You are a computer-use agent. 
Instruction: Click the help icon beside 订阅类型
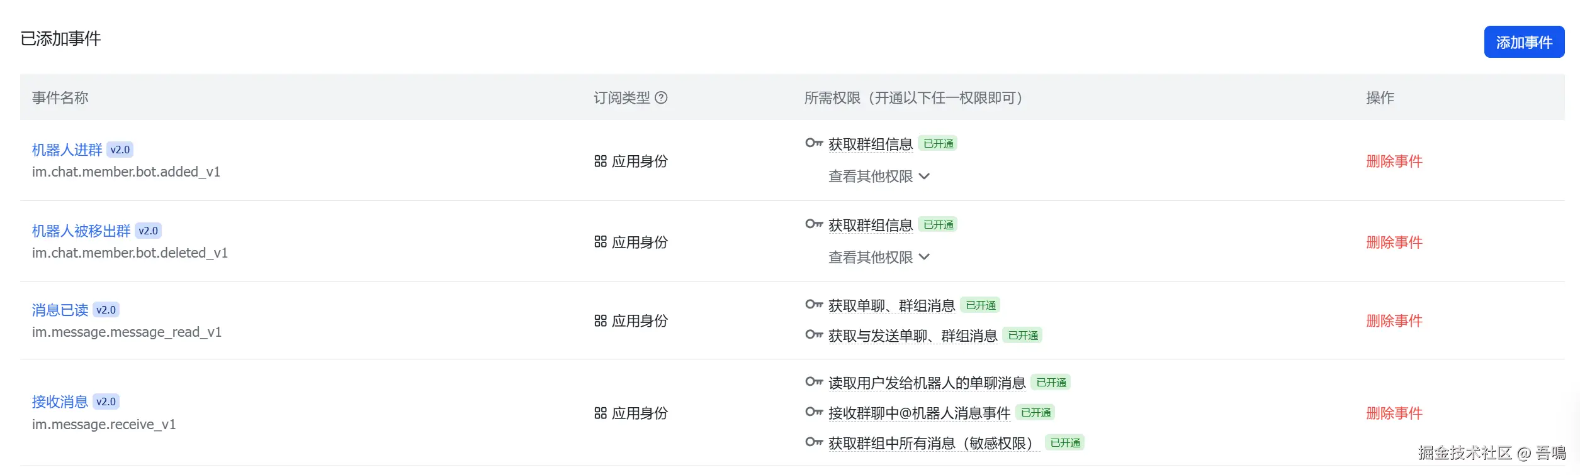(661, 97)
